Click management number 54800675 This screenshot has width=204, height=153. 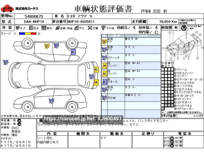[x=34, y=16]
